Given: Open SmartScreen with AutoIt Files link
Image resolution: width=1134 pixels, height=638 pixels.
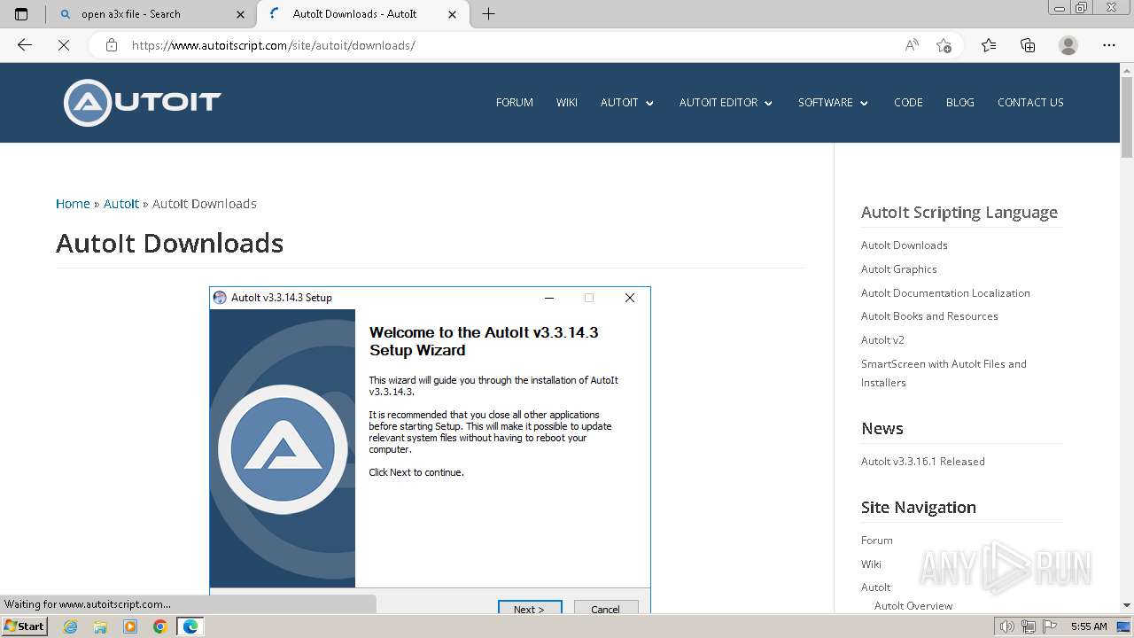Looking at the screenshot, I should pyautogui.click(x=944, y=373).
